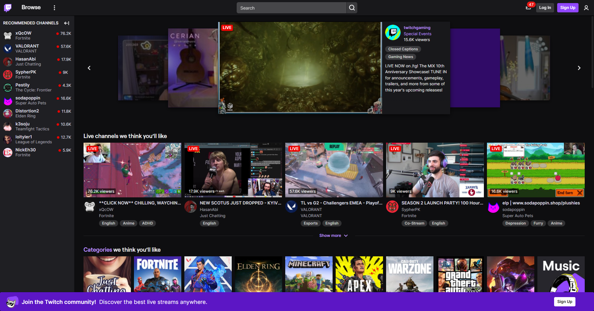Open the CERIAN carousel stream thumbnail

pyautogui.click(x=193, y=68)
